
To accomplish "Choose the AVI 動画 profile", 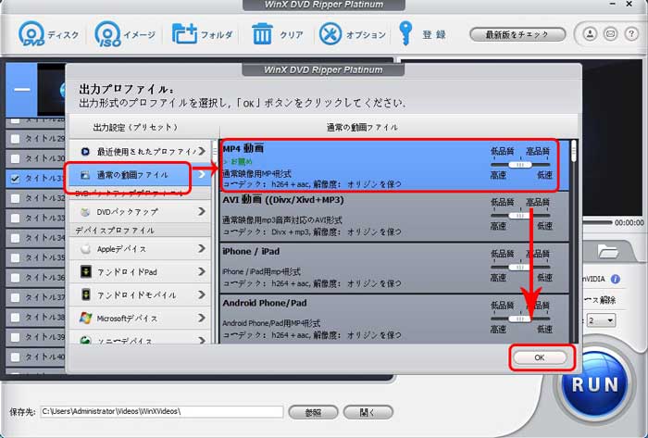I will (x=394, y=217).
